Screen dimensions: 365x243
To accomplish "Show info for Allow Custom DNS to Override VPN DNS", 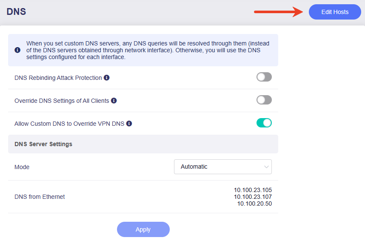I will 129,124.
